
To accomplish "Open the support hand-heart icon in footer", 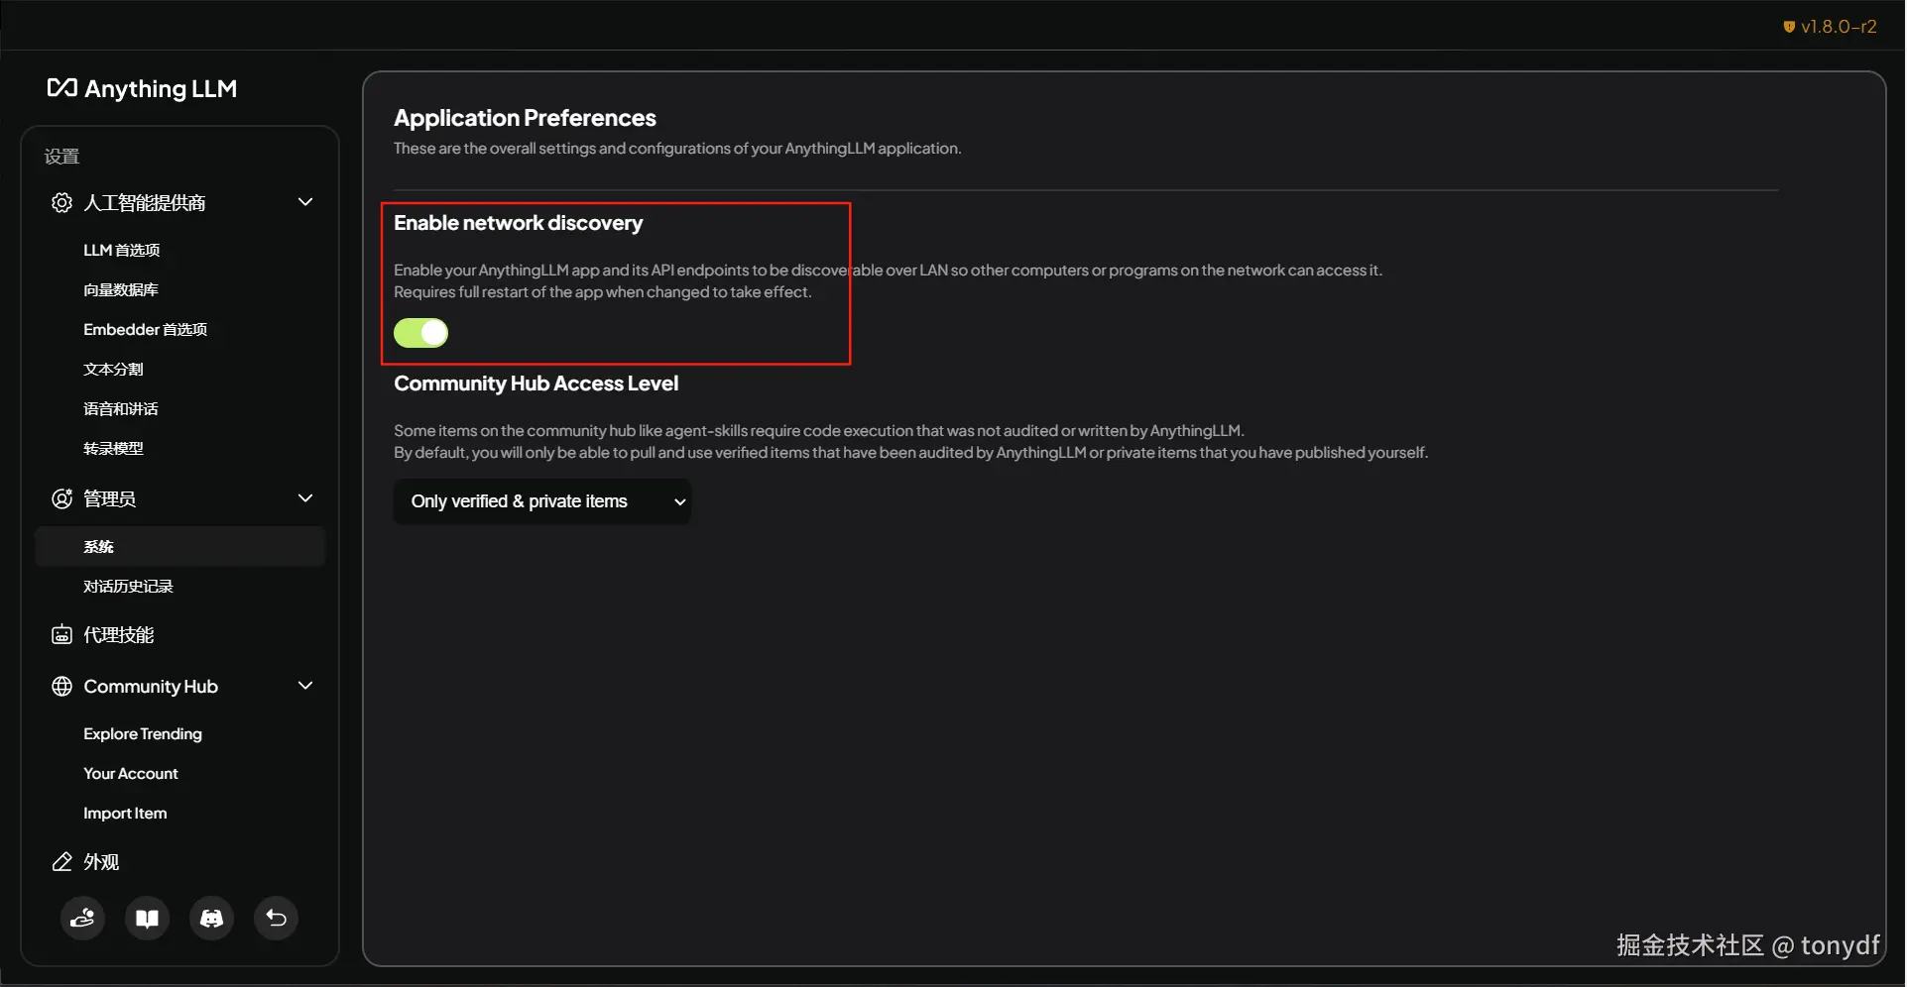I will pos(83,919).
